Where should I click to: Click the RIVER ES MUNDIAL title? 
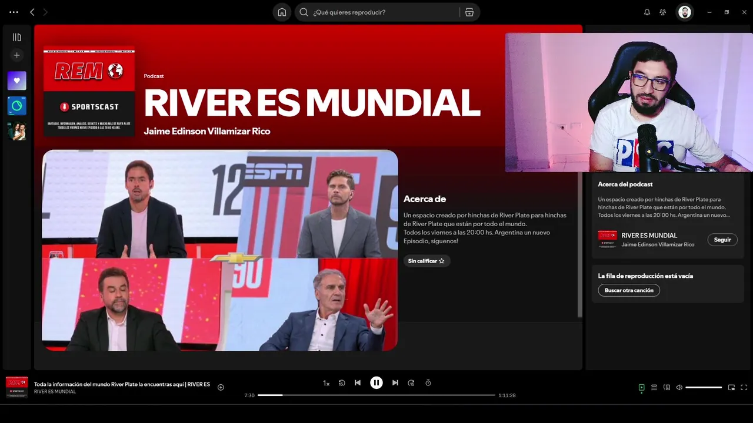coord(312,103)
